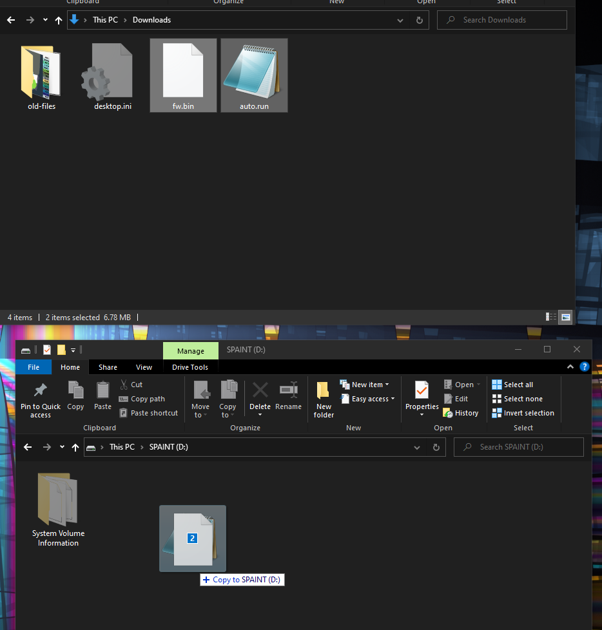Select the auto.run file

[254, 75]
